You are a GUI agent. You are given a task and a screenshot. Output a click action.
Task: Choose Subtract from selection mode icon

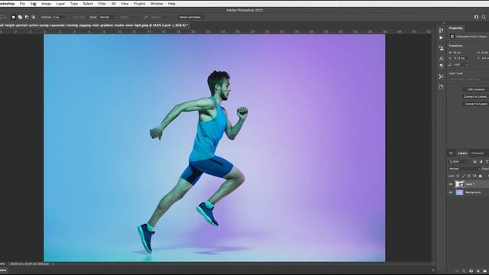(27, 17)
